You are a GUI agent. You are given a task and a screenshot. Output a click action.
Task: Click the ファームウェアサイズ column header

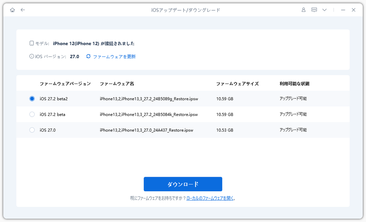pyautogui.click(x=237, y=84)
